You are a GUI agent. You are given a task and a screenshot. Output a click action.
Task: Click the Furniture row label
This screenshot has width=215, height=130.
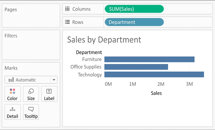point(92,59)
